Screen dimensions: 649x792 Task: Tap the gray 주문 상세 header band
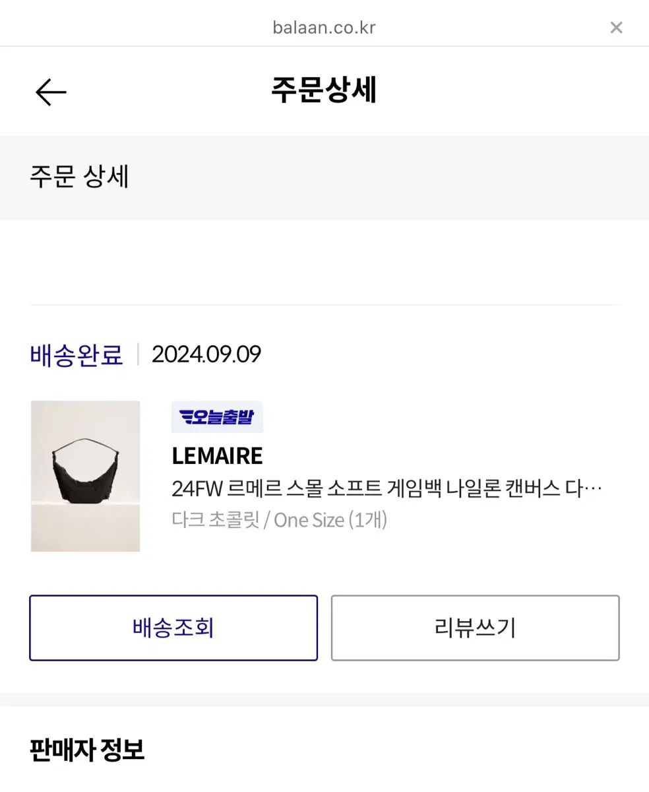pyautogui.click(x=324, y=178)
